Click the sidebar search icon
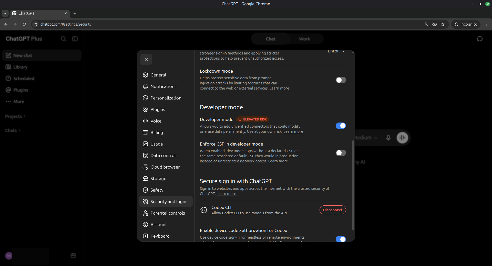Image resolution: width=492 pixels, height=266 pixels. (63, 39)
